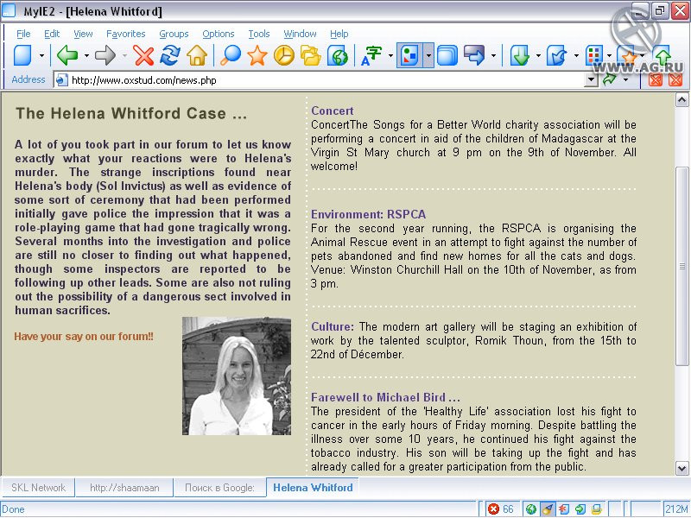Click the globe page toolbar icon
This screenshot has height=518, width=691.
pos(338,55)
